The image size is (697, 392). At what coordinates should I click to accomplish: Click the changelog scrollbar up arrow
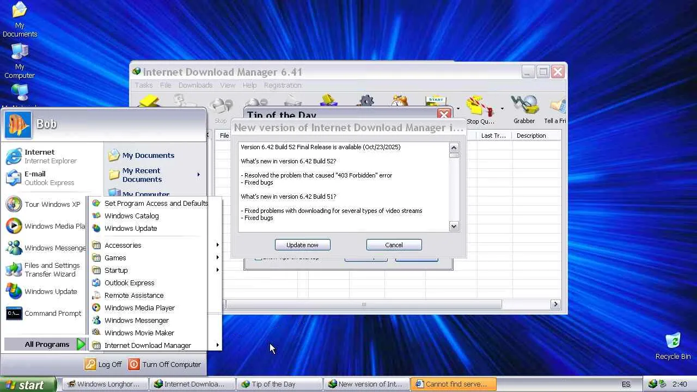(x=454, y=148)
